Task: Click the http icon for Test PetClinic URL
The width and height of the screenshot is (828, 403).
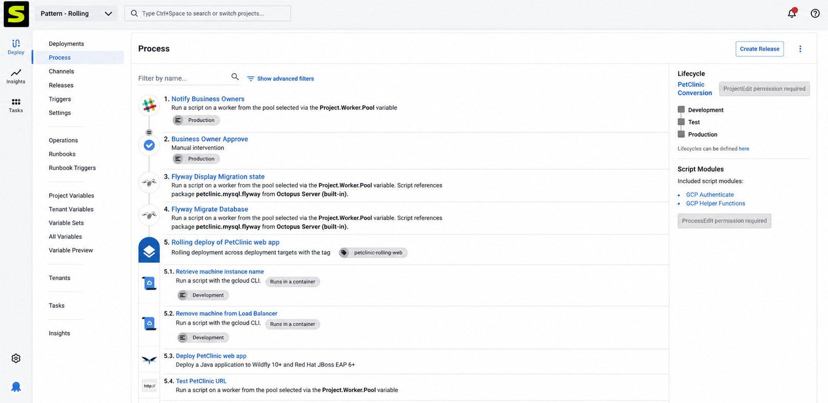Action: 149,386
